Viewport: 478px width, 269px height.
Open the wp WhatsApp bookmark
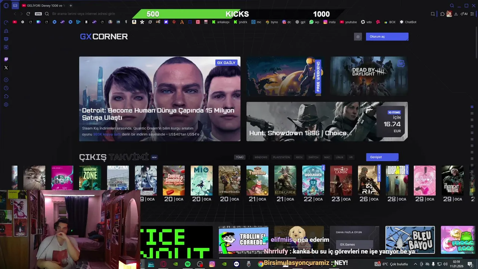pyautogui.click(x=314, y=22)
